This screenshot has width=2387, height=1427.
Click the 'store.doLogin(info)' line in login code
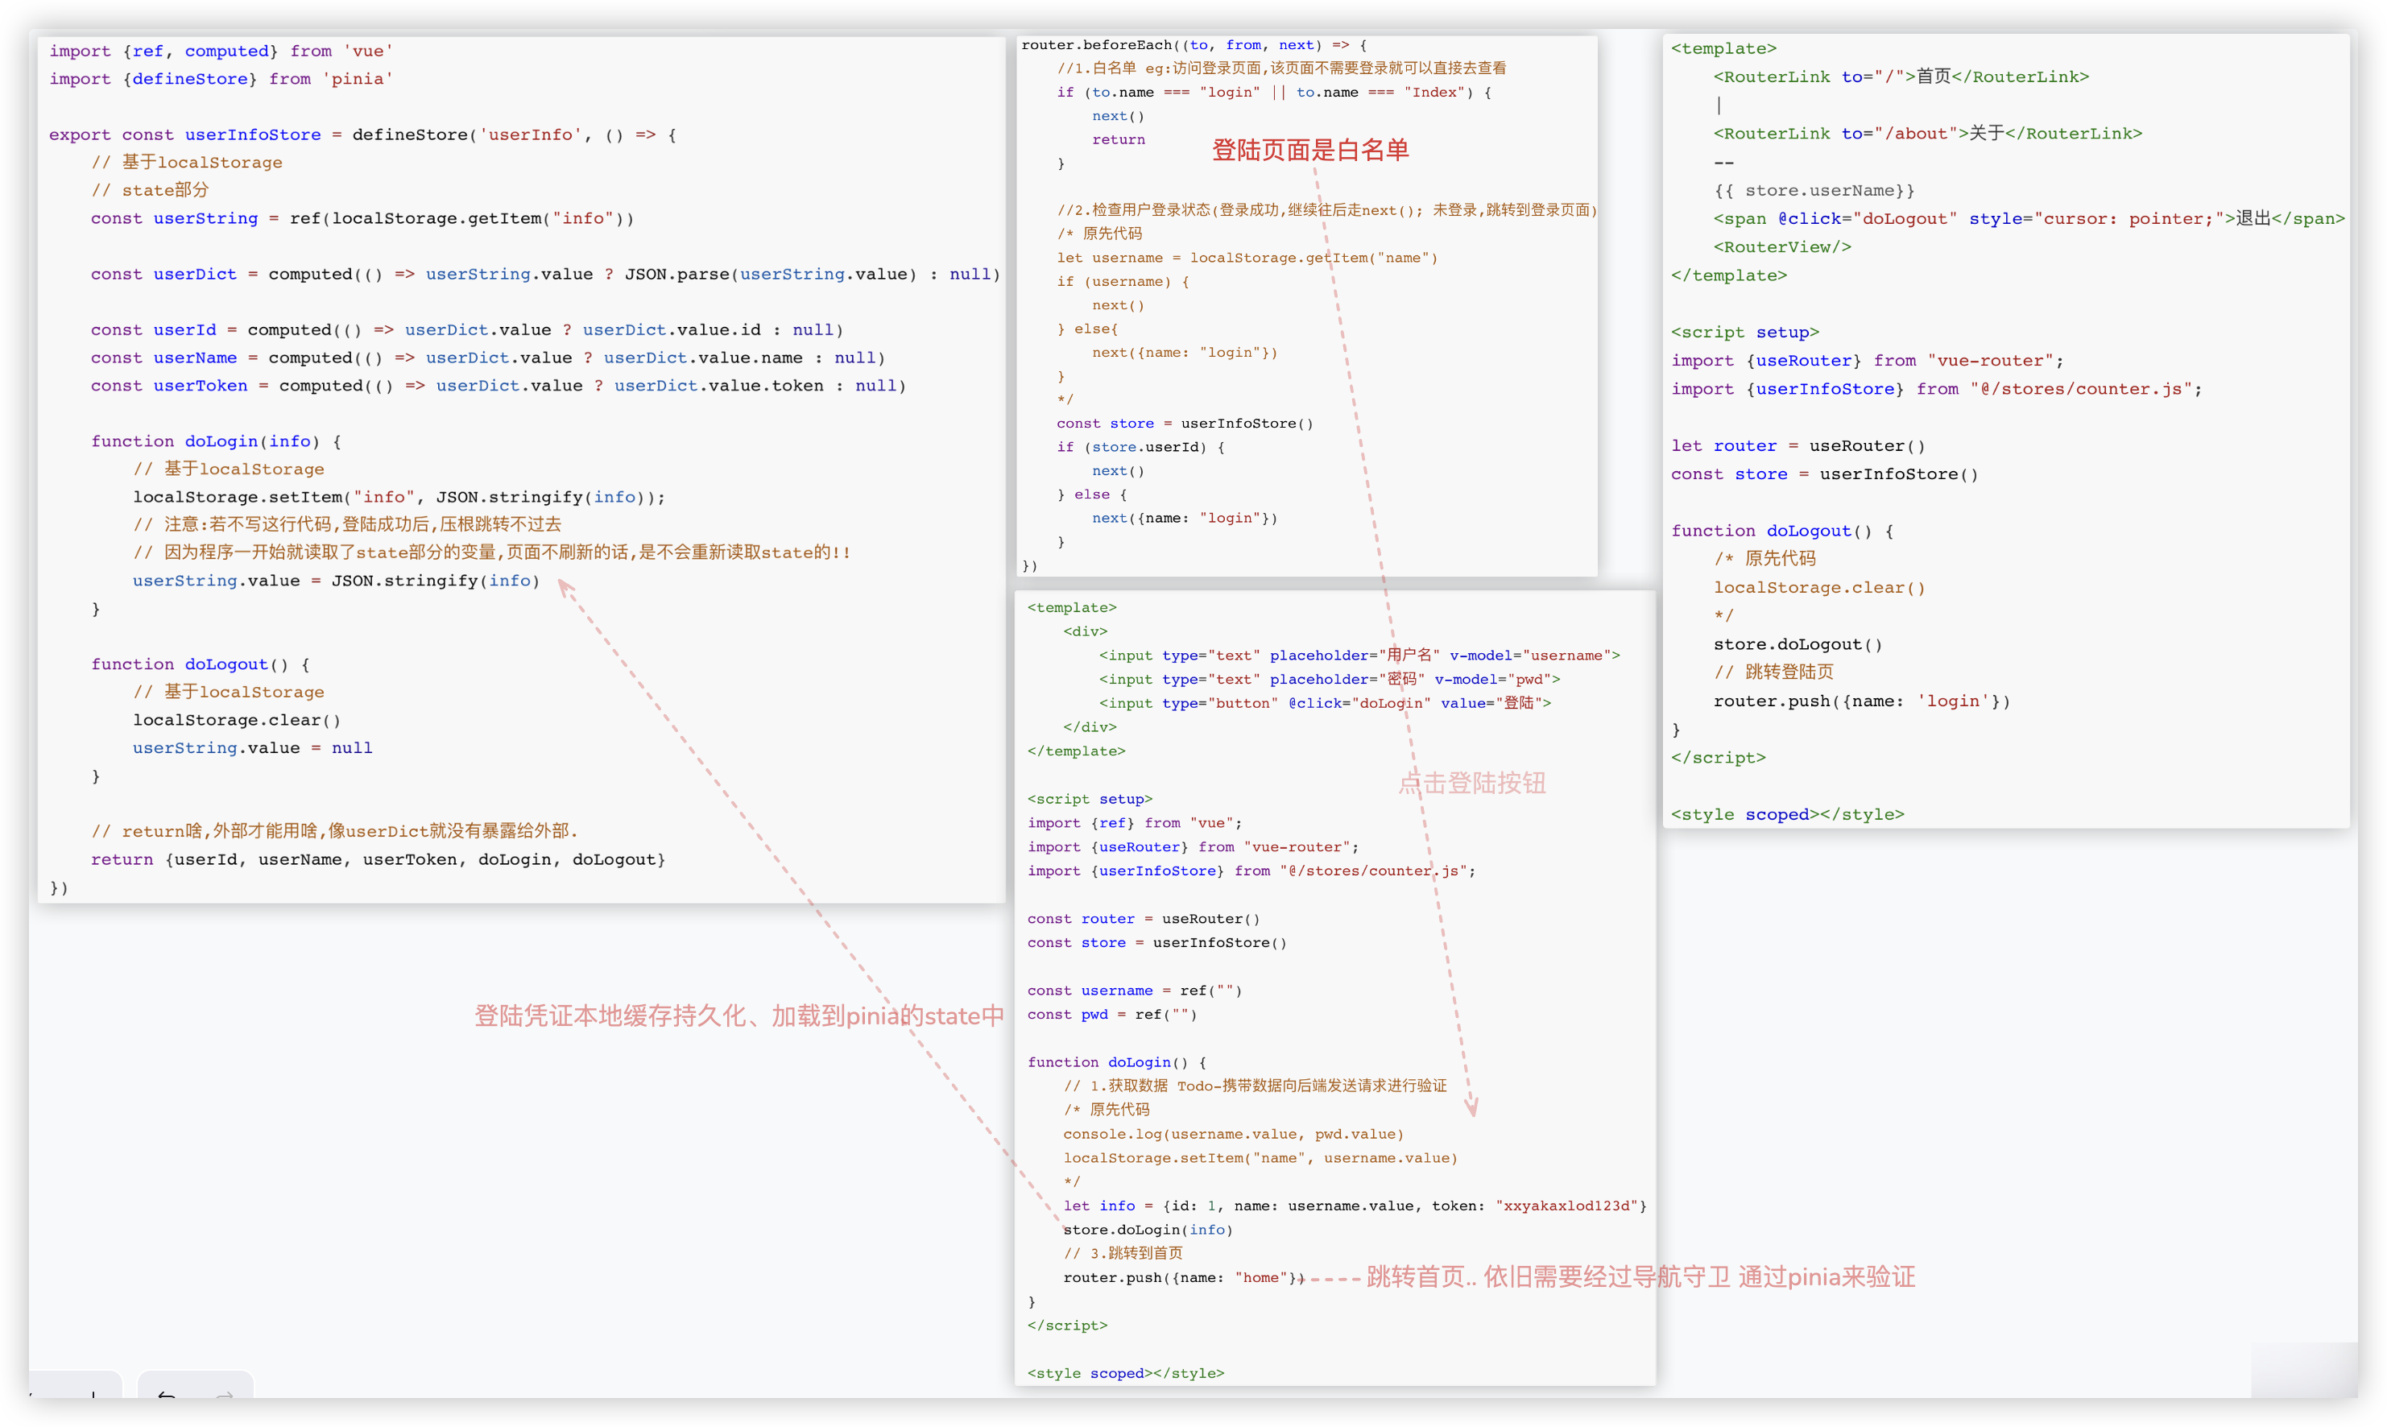(1147, 1230)
